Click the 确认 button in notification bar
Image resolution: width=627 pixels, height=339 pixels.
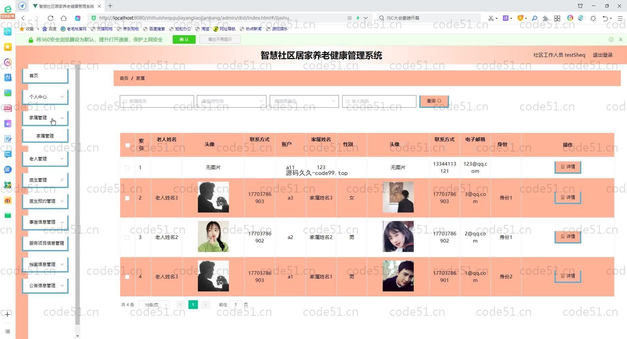(x=184, y=39)
